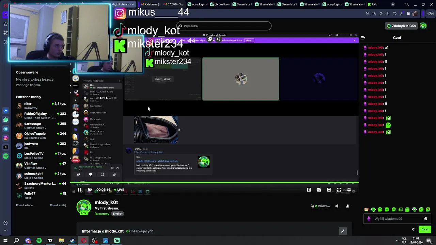
Task: Open Telegram in Opera sidebar
Action: tap(5, 129)
